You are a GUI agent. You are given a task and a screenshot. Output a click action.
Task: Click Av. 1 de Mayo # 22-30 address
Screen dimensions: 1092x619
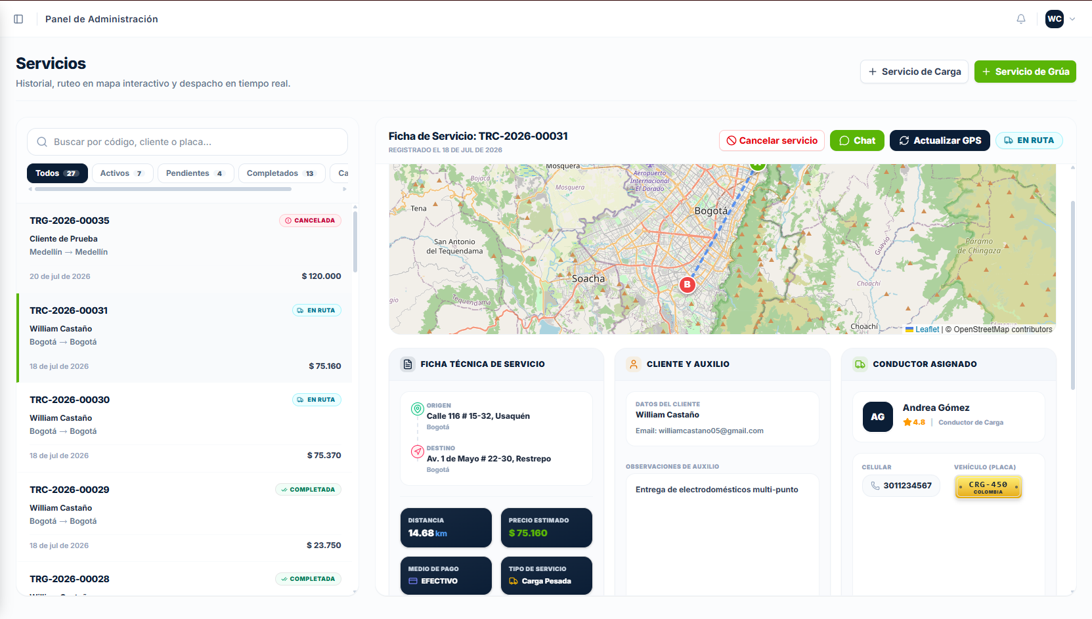pyautogui.click(x=489, y=459)
